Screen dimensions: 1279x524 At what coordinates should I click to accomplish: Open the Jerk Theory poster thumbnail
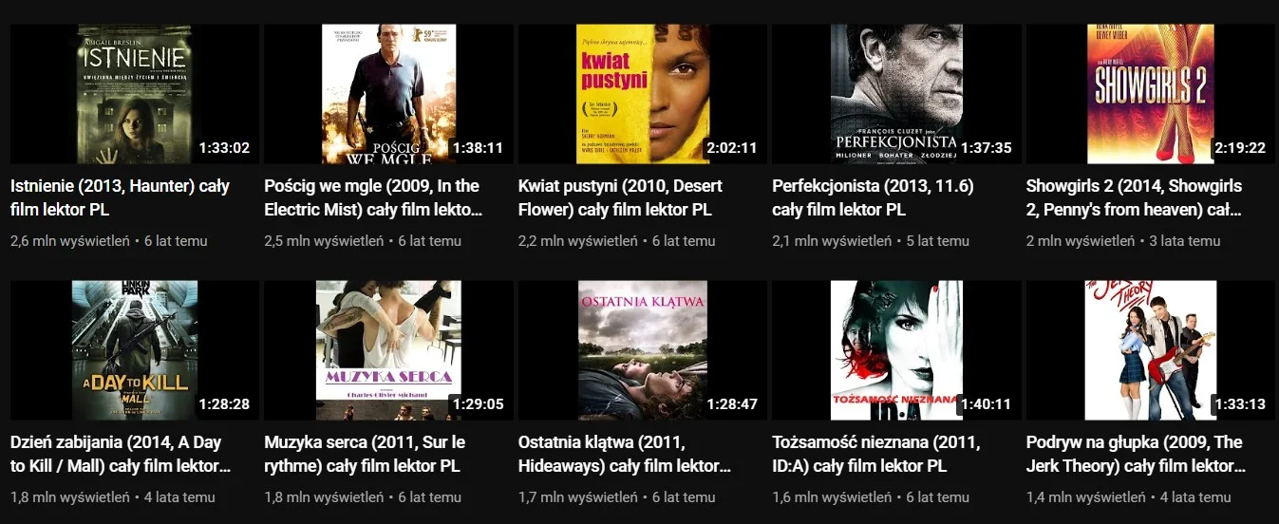pyautogui.click(x=1151, y=350)
